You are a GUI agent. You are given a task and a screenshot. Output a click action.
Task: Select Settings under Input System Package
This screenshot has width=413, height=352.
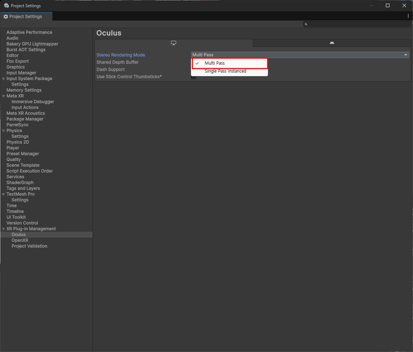pyautogui.click(x=20, y=84)
